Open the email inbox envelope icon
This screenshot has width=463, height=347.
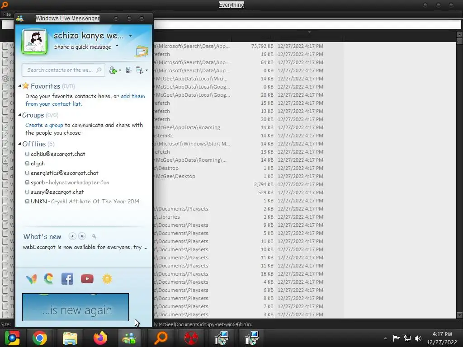click(x=142, y=52)
